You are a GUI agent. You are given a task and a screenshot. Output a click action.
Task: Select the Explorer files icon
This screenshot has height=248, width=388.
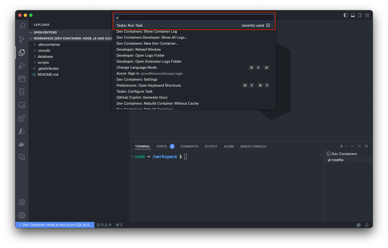point(22,52)
